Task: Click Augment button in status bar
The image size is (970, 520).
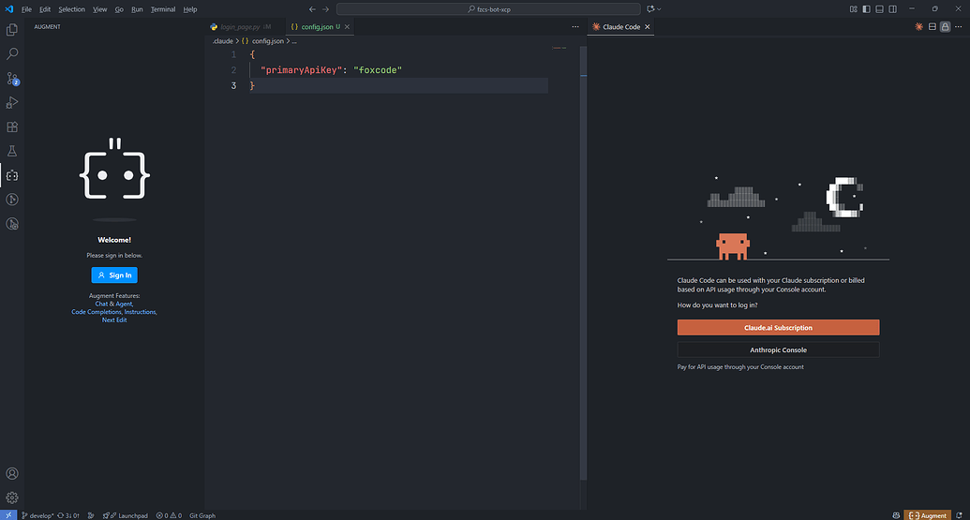Action: tap(927, 515)
